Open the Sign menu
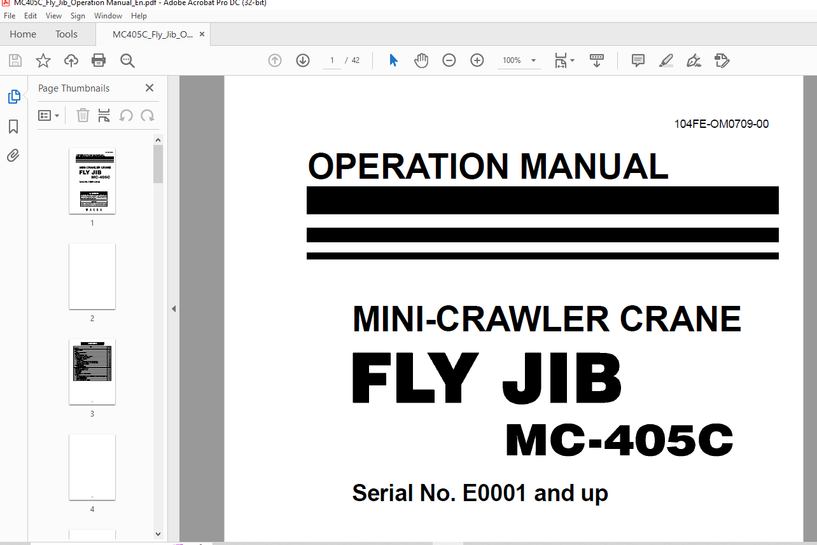Screen dimensions: 817x545 point(78,16)
